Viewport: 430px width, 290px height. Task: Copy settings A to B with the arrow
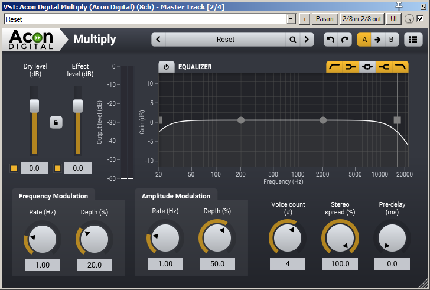point(377,40)
